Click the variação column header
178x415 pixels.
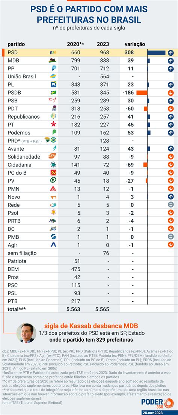[135, 44]
